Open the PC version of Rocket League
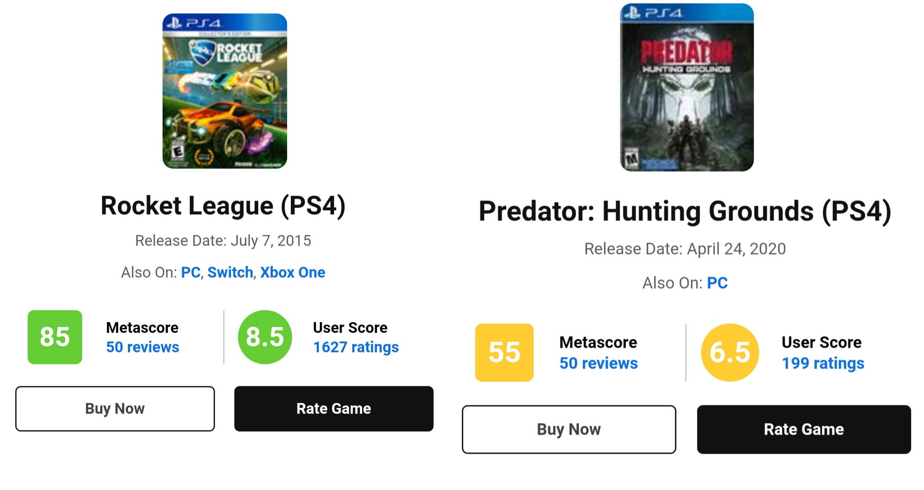Image resolution: width=924 pixels, height=490 pixels. 191,272
